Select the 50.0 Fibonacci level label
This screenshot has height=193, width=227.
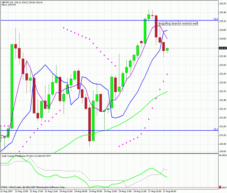click(x=216, y=19)
